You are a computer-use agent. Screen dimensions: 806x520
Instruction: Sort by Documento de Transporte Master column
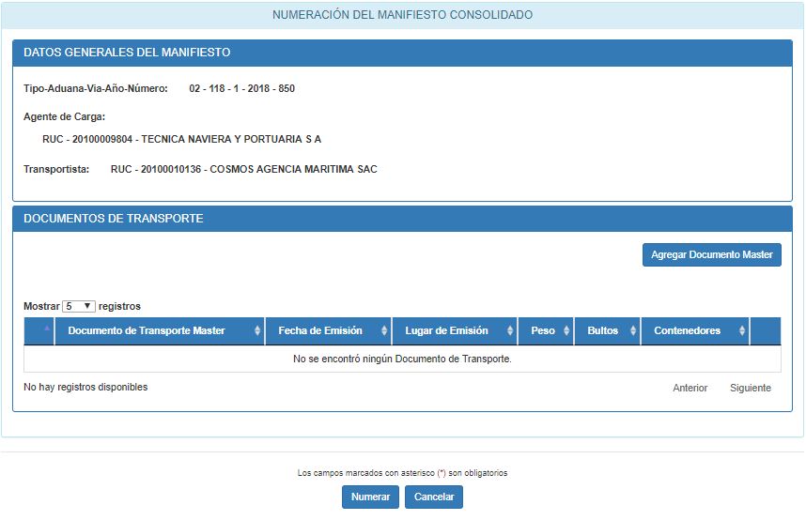[160, 331]
